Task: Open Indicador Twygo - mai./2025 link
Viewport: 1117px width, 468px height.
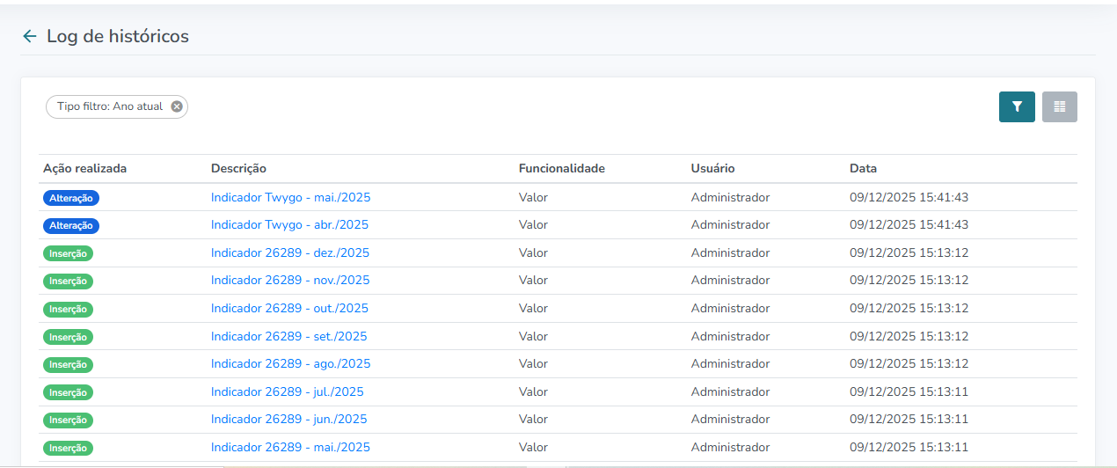Action: point(290,197)
